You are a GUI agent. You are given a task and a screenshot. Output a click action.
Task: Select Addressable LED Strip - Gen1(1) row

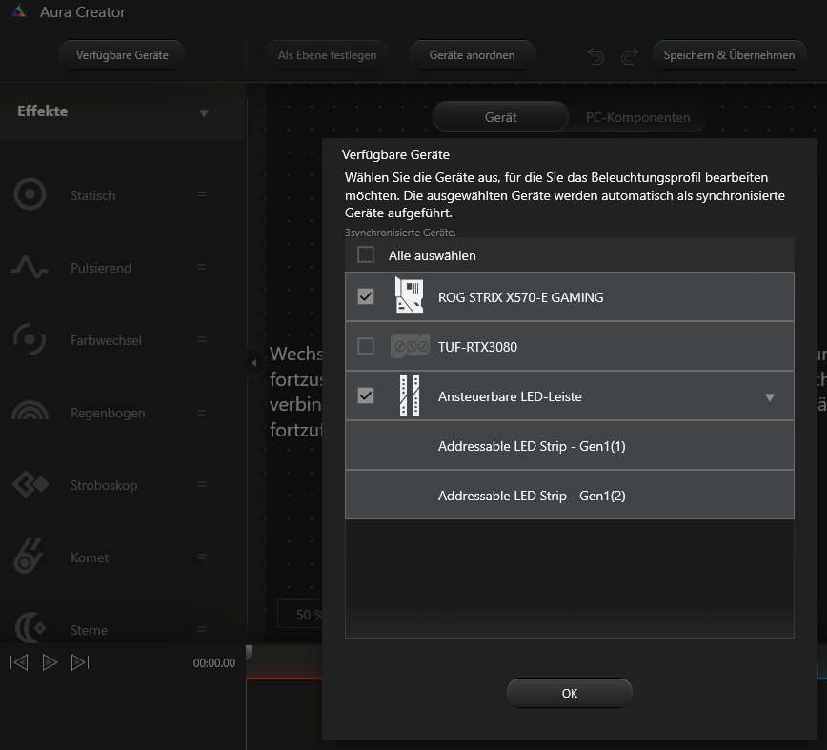tap(570, 446)
